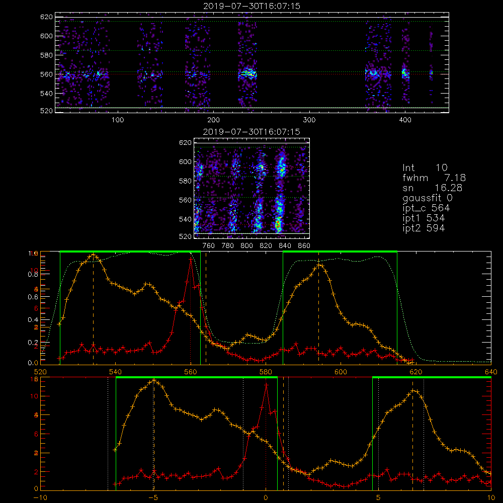The image size is (503, 503).
Task: Click x-axis label 820 on middle image
Action: (266, 246)
